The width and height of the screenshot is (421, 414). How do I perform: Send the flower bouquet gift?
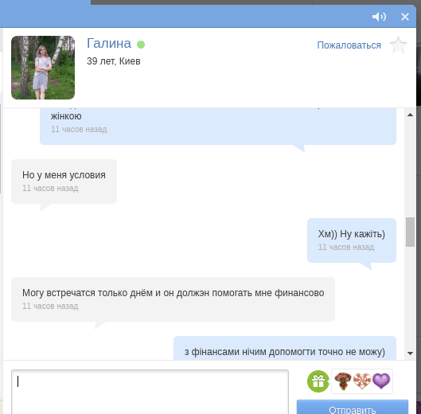pyautogui.click(x=343, y=381)
